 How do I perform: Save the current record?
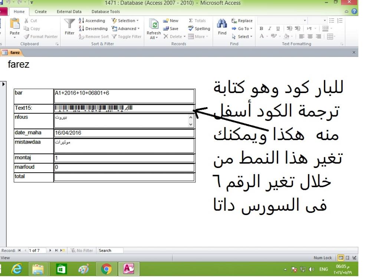[x=171, y=29]
